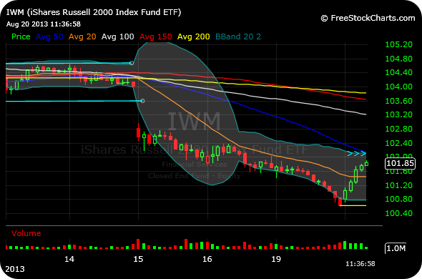Click the 102.40 price axis label
422x279 pixels.
399,143
